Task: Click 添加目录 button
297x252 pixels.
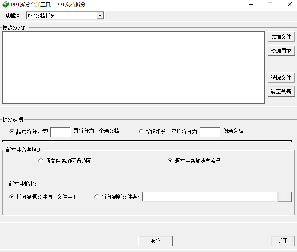Action: 281,50
